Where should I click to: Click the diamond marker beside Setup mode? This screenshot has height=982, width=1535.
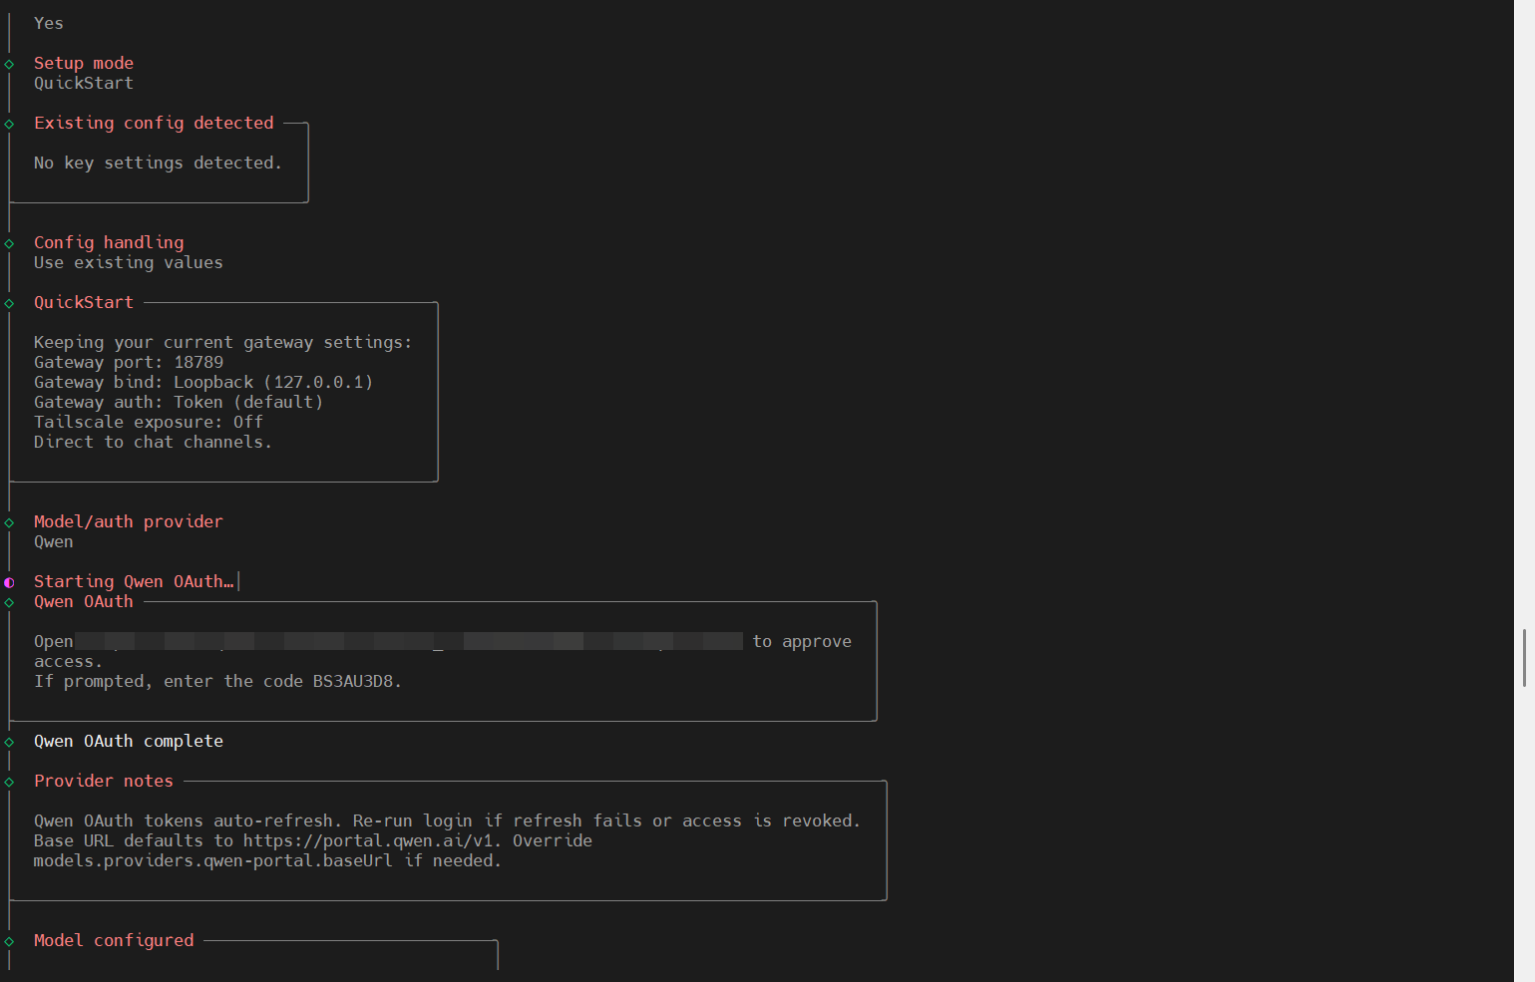(x=9, y=64)
